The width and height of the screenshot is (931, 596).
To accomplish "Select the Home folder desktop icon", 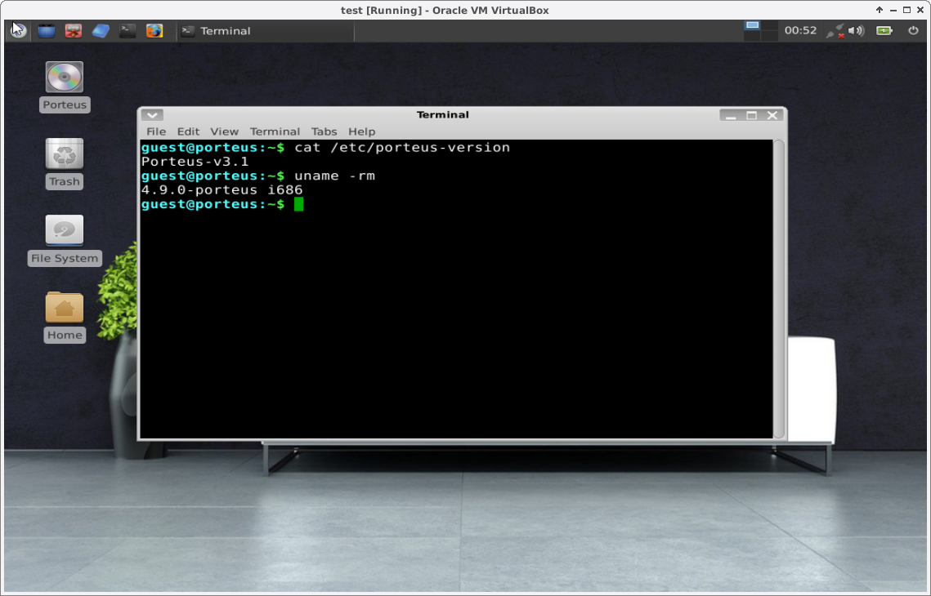I will [65, 317].
